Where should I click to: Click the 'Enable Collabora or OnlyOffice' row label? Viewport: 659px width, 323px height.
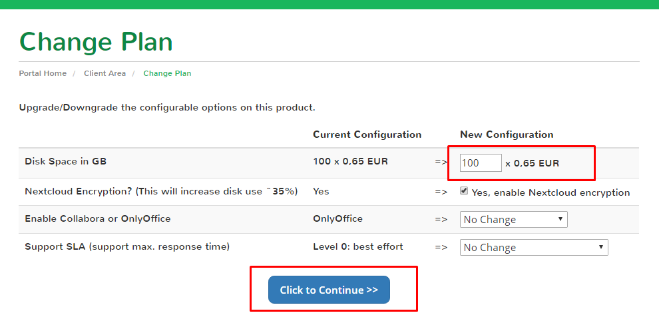pos(97,218)
